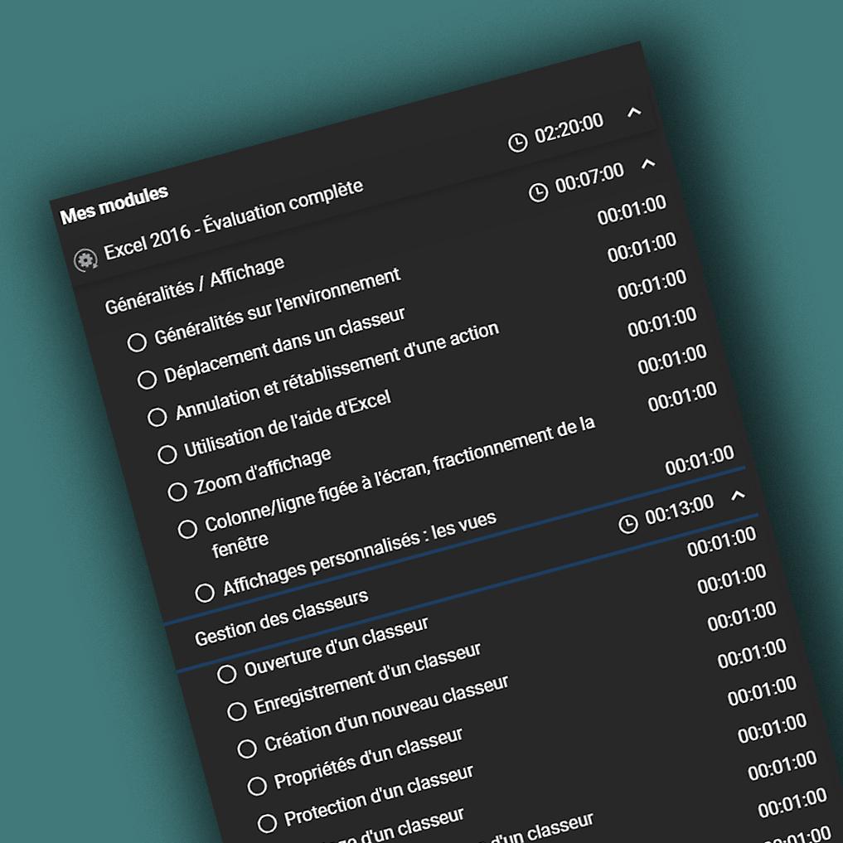Click the 00:13:00 section duration
Screen dimensions: 843x843
680,509
